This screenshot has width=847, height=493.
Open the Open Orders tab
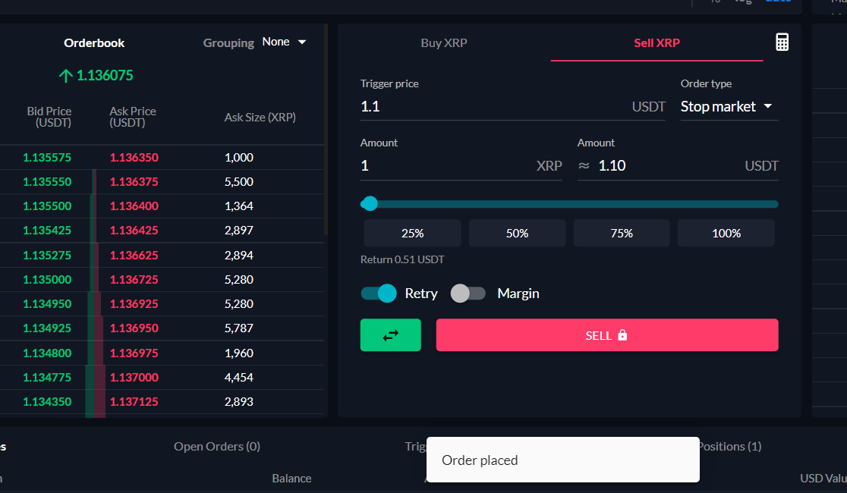click(216, 446)
